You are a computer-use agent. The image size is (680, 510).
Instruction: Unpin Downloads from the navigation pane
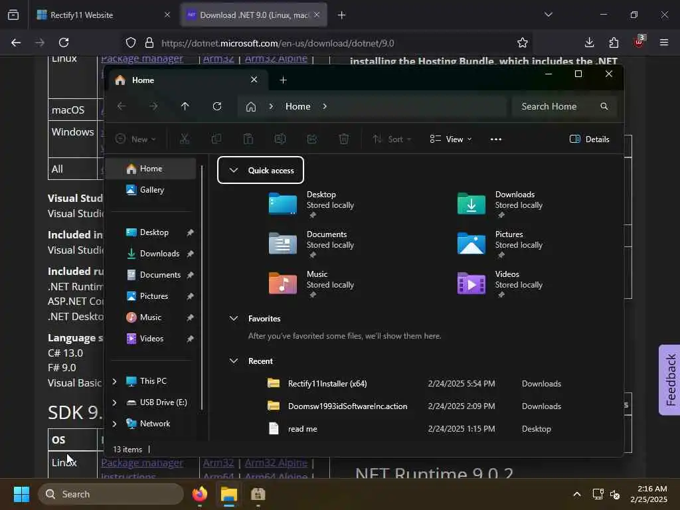190,254
